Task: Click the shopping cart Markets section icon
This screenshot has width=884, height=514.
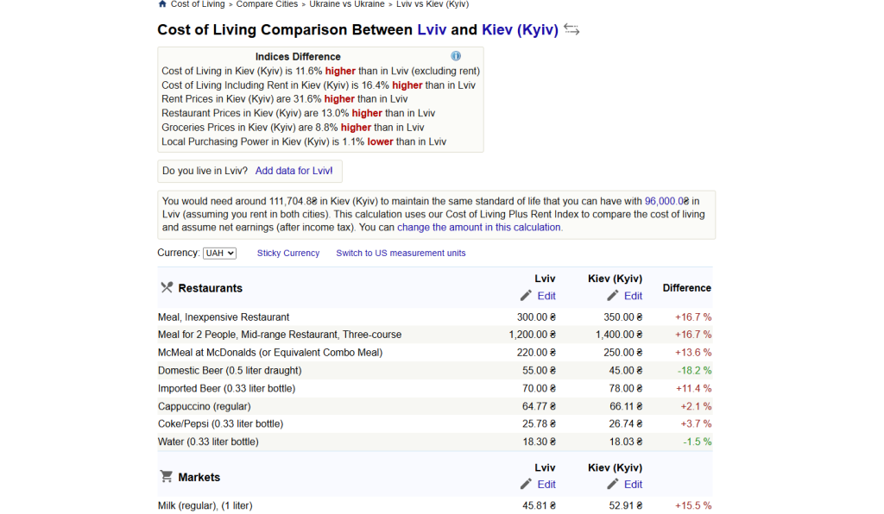Action: [165, 476]
